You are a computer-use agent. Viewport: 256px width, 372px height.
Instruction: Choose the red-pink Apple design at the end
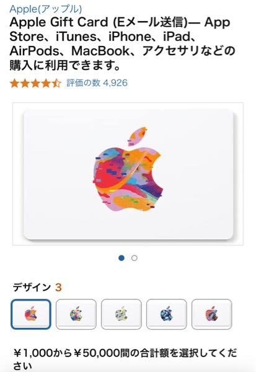pos(211,314)
